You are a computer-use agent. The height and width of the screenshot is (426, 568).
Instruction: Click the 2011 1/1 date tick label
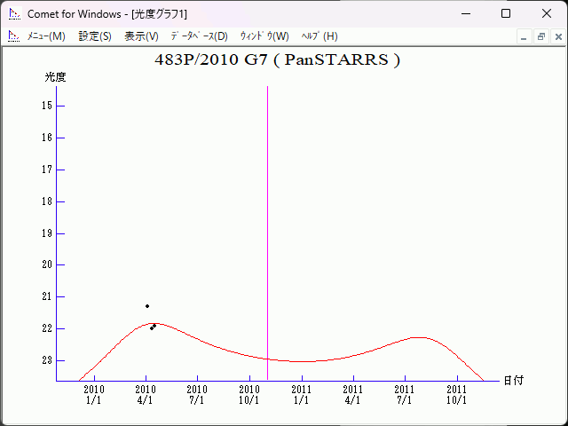[x=301, y=394]
